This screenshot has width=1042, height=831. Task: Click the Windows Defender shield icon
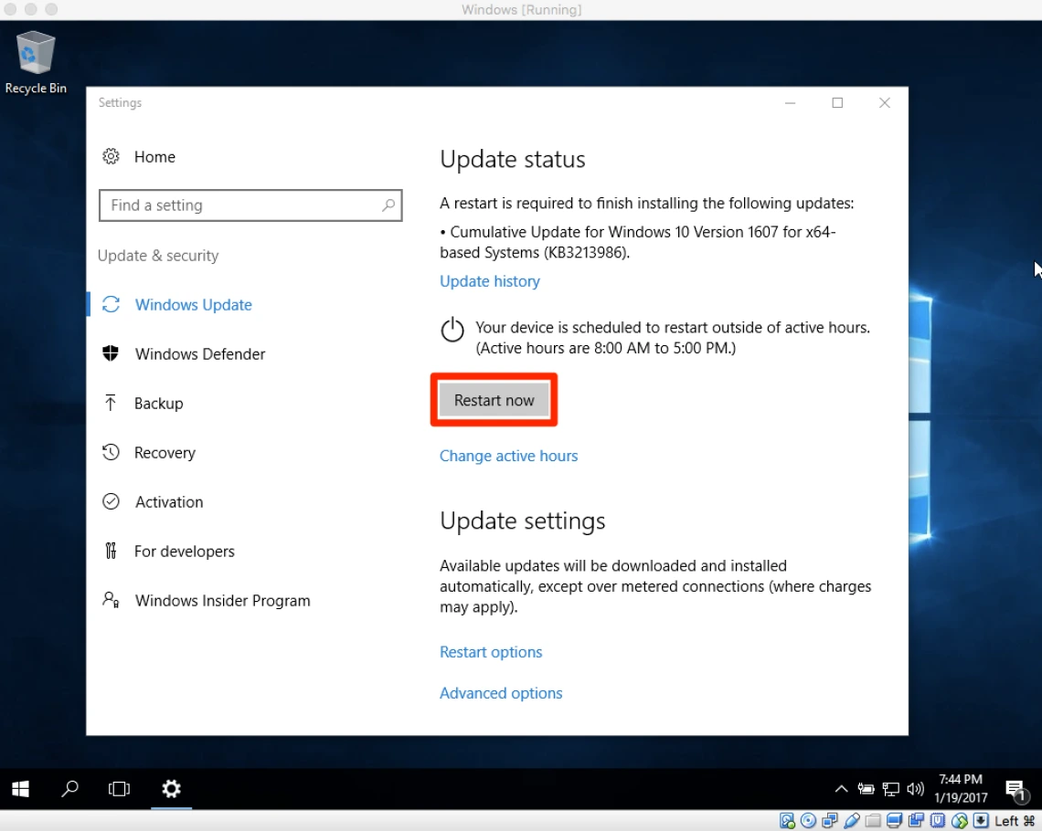(111, 353)
